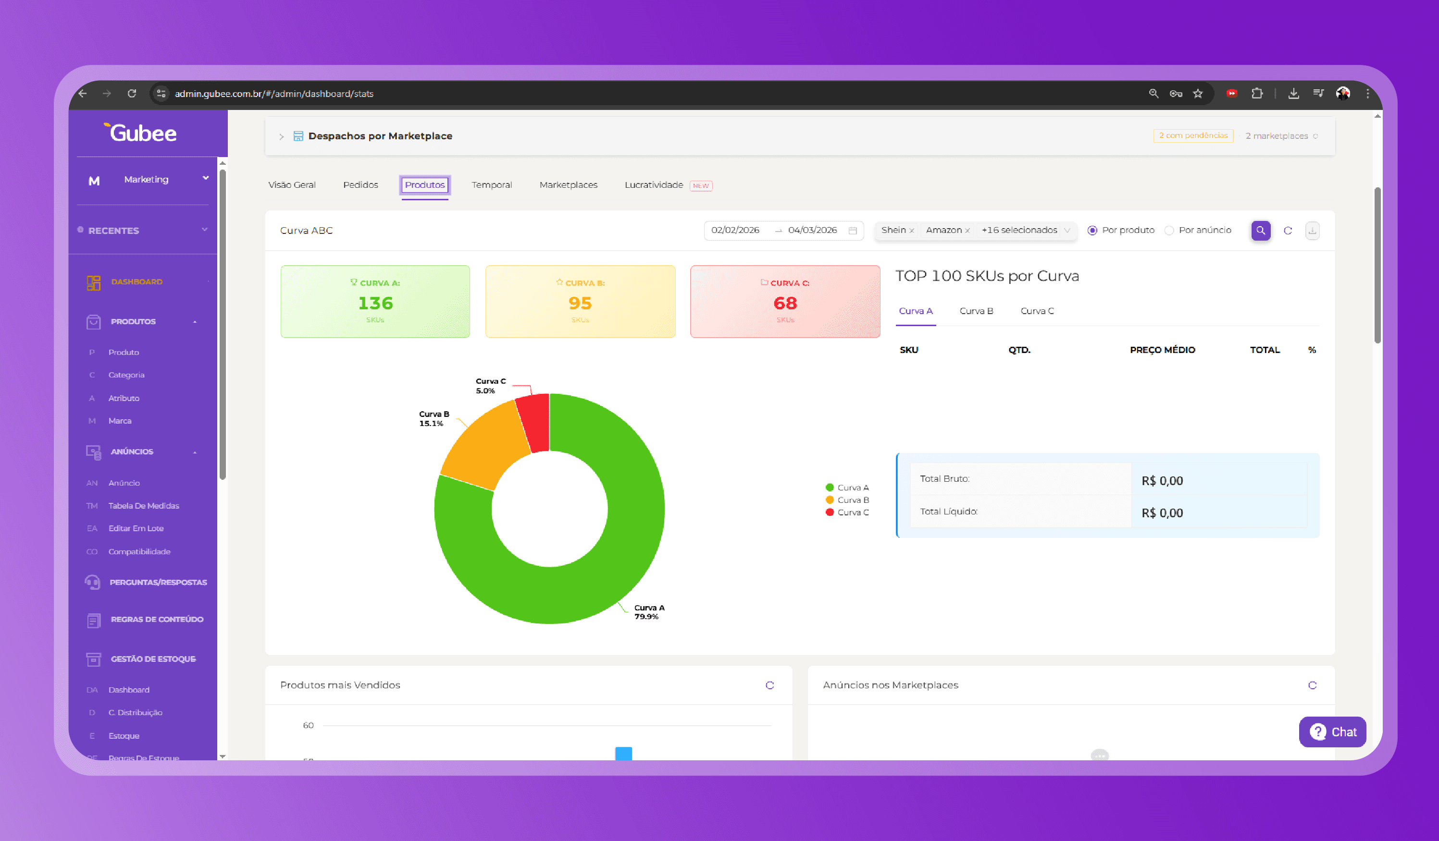Bookmark this page with the star icon
Viewport: 1439px width, 841px height.
tap(1198, 94)
